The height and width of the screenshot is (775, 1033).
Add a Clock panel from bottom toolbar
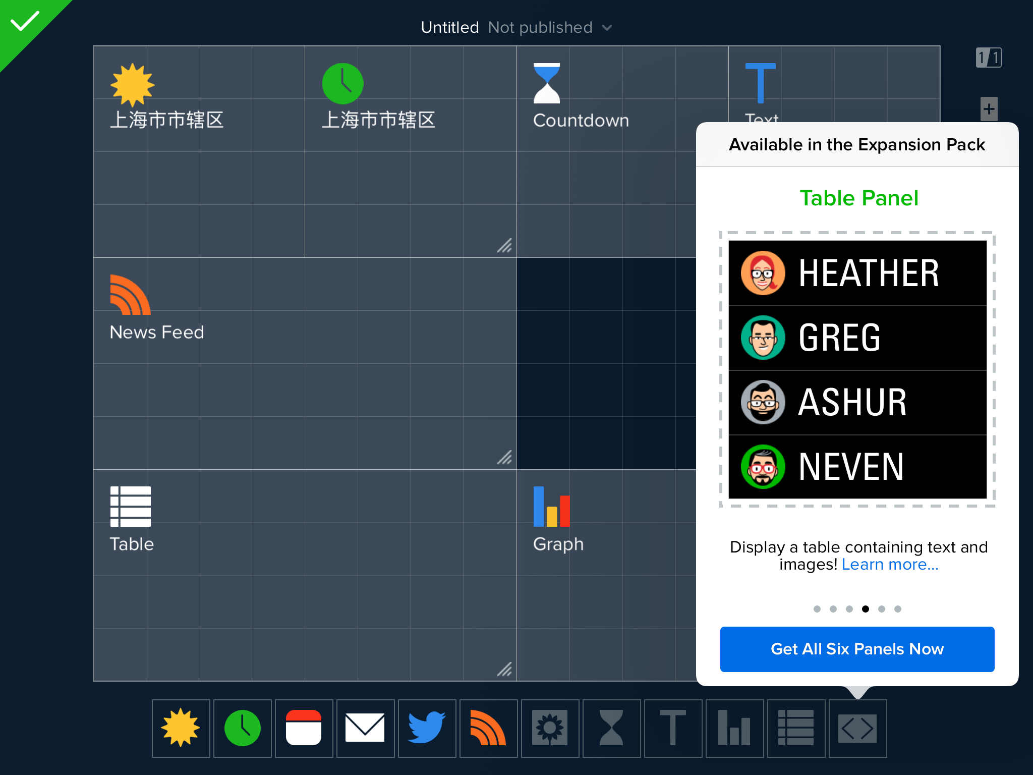(x=242, y=728)
